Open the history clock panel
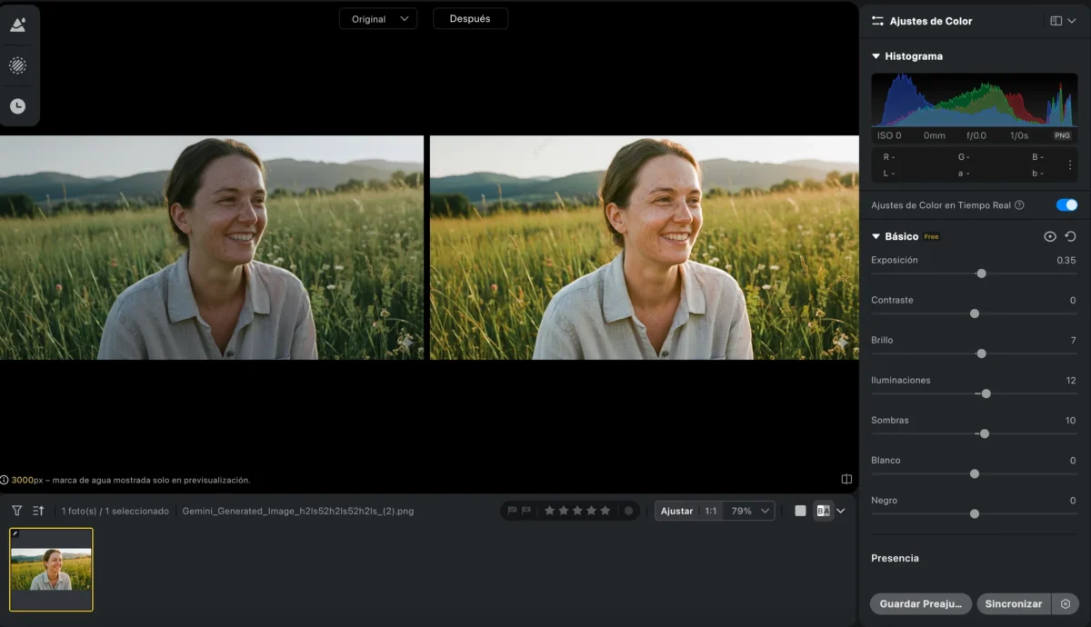This screenshot has height=627, width=1091. point(17,106)
